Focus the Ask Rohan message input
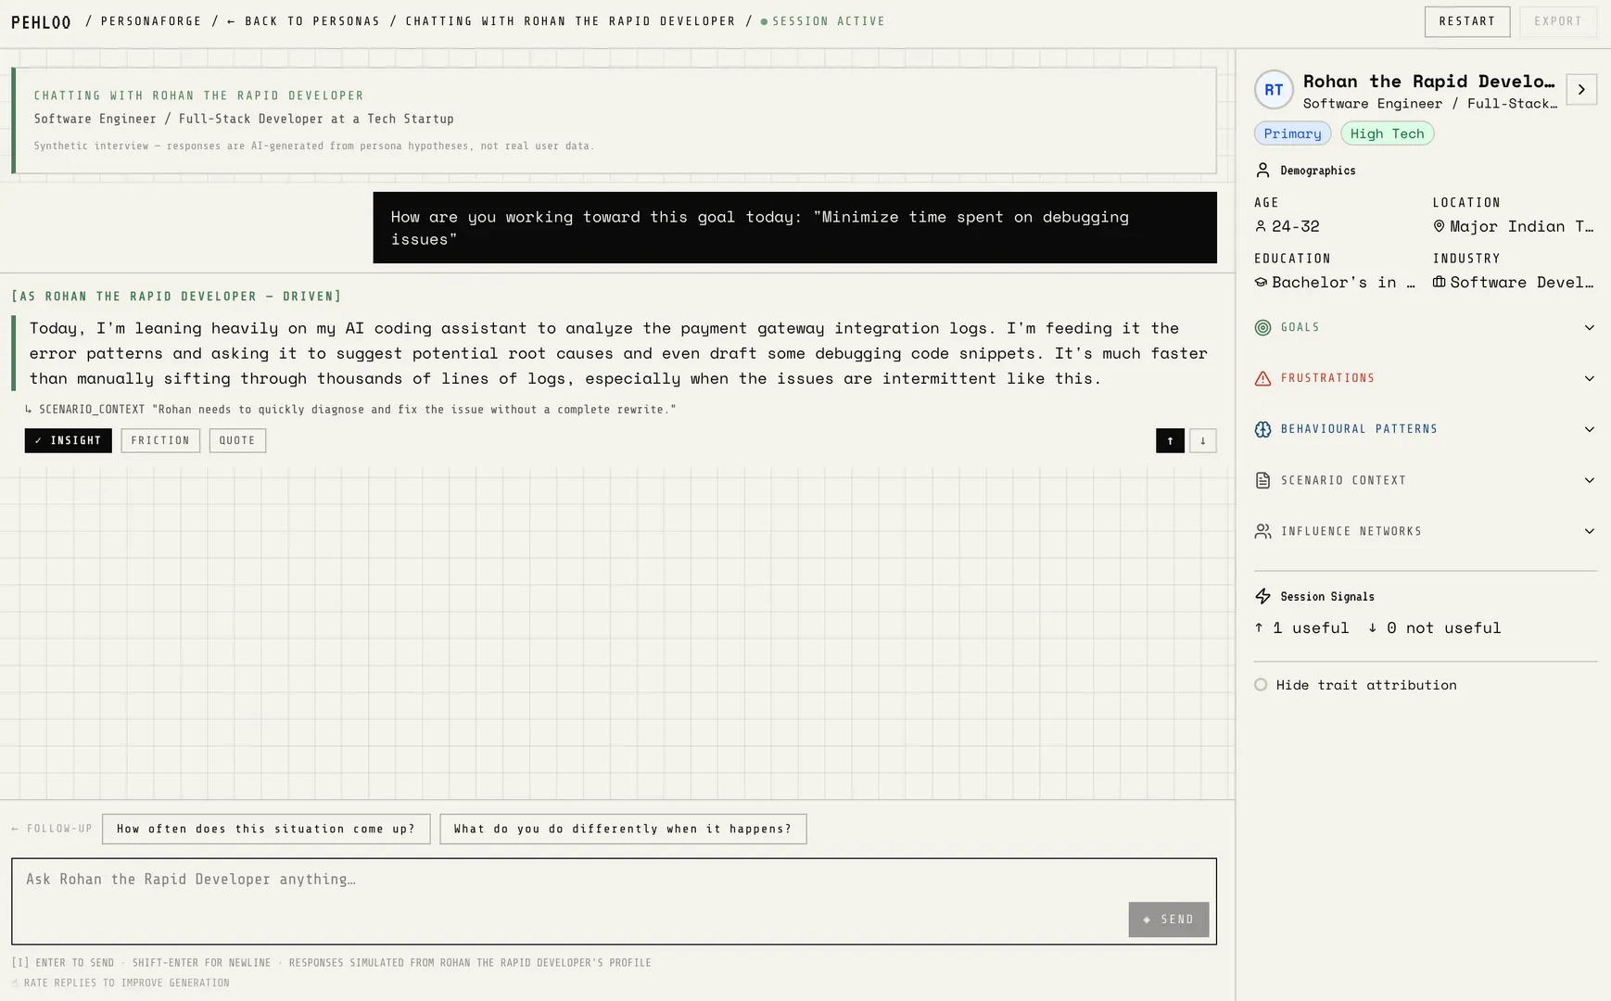1611x1001 pixels. (614, 901)
